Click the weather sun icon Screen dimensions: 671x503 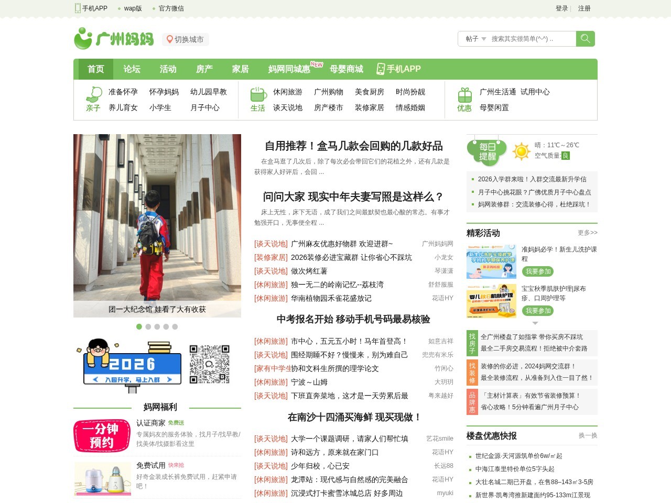tap(521, 152)
